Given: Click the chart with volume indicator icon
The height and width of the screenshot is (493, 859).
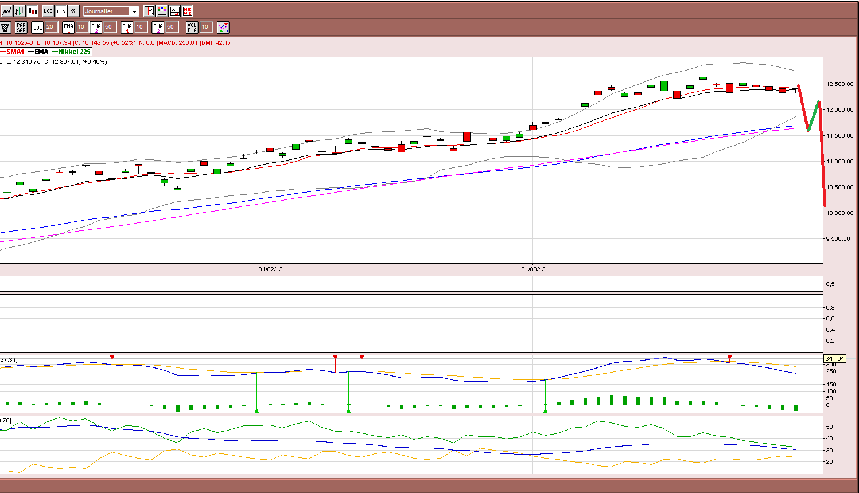Looking at the screenshot, I should [x=174, y=11].
